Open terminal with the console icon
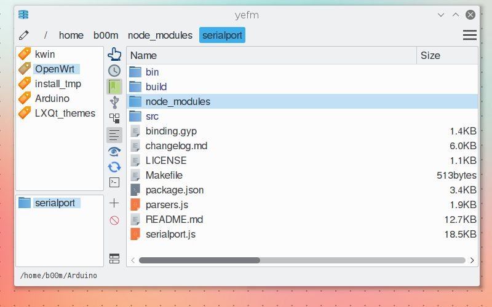 point(114,182)
